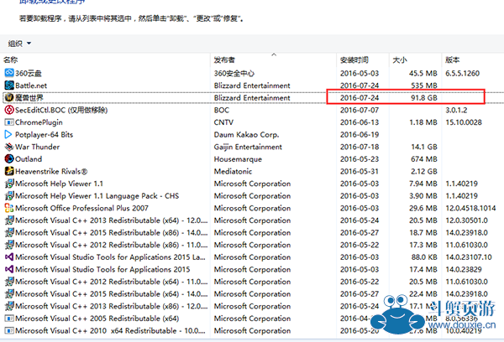Image resolution: width=504 pixels, height=342 pixels.
Task: Click the 6.5.5.1260 version value
Action: [x=462, y=73]
